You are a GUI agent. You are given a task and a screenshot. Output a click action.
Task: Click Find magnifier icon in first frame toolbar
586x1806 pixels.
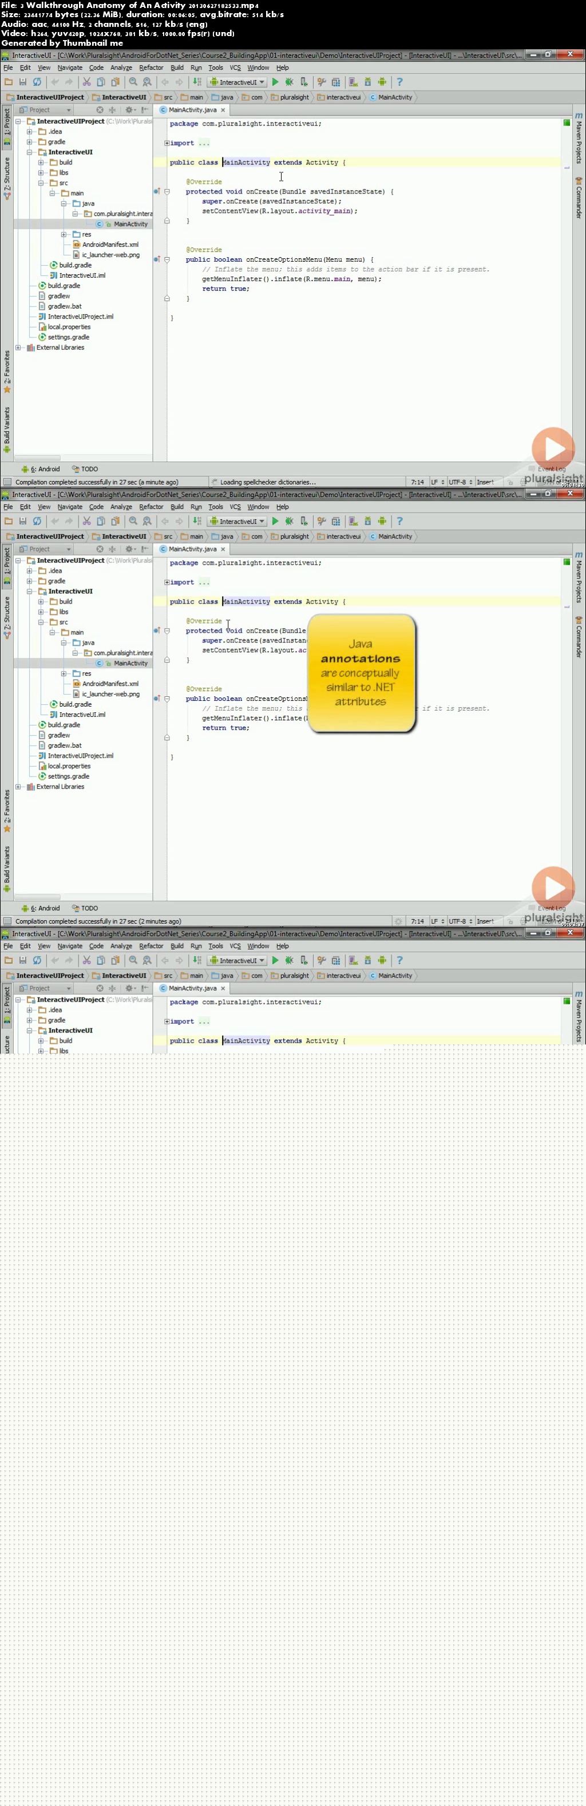(x=133, y=82)
